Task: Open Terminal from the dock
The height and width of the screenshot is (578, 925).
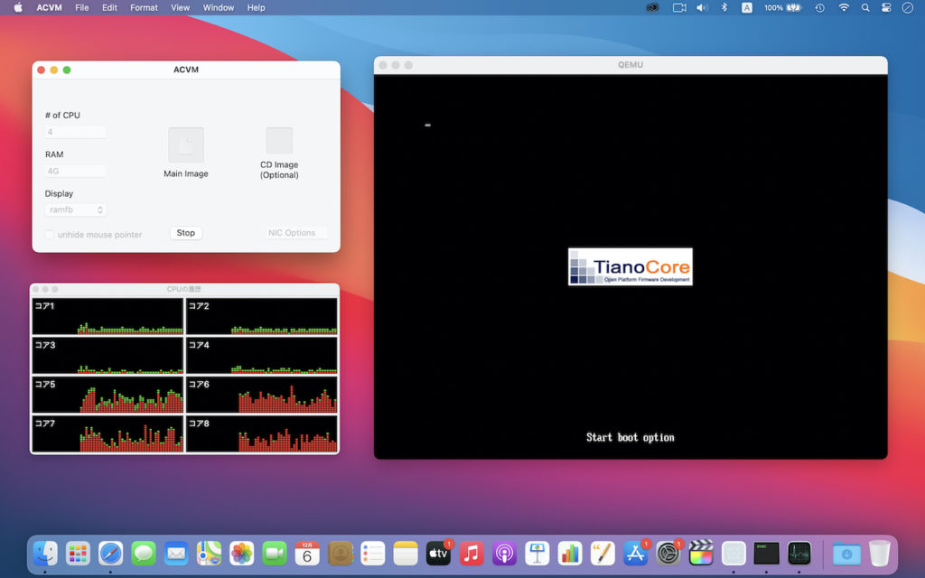Action: 766,553
